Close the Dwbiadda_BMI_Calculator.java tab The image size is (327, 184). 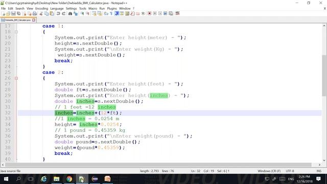coord(34,20)
